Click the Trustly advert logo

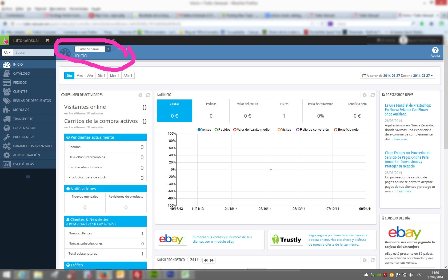point(287,239)
